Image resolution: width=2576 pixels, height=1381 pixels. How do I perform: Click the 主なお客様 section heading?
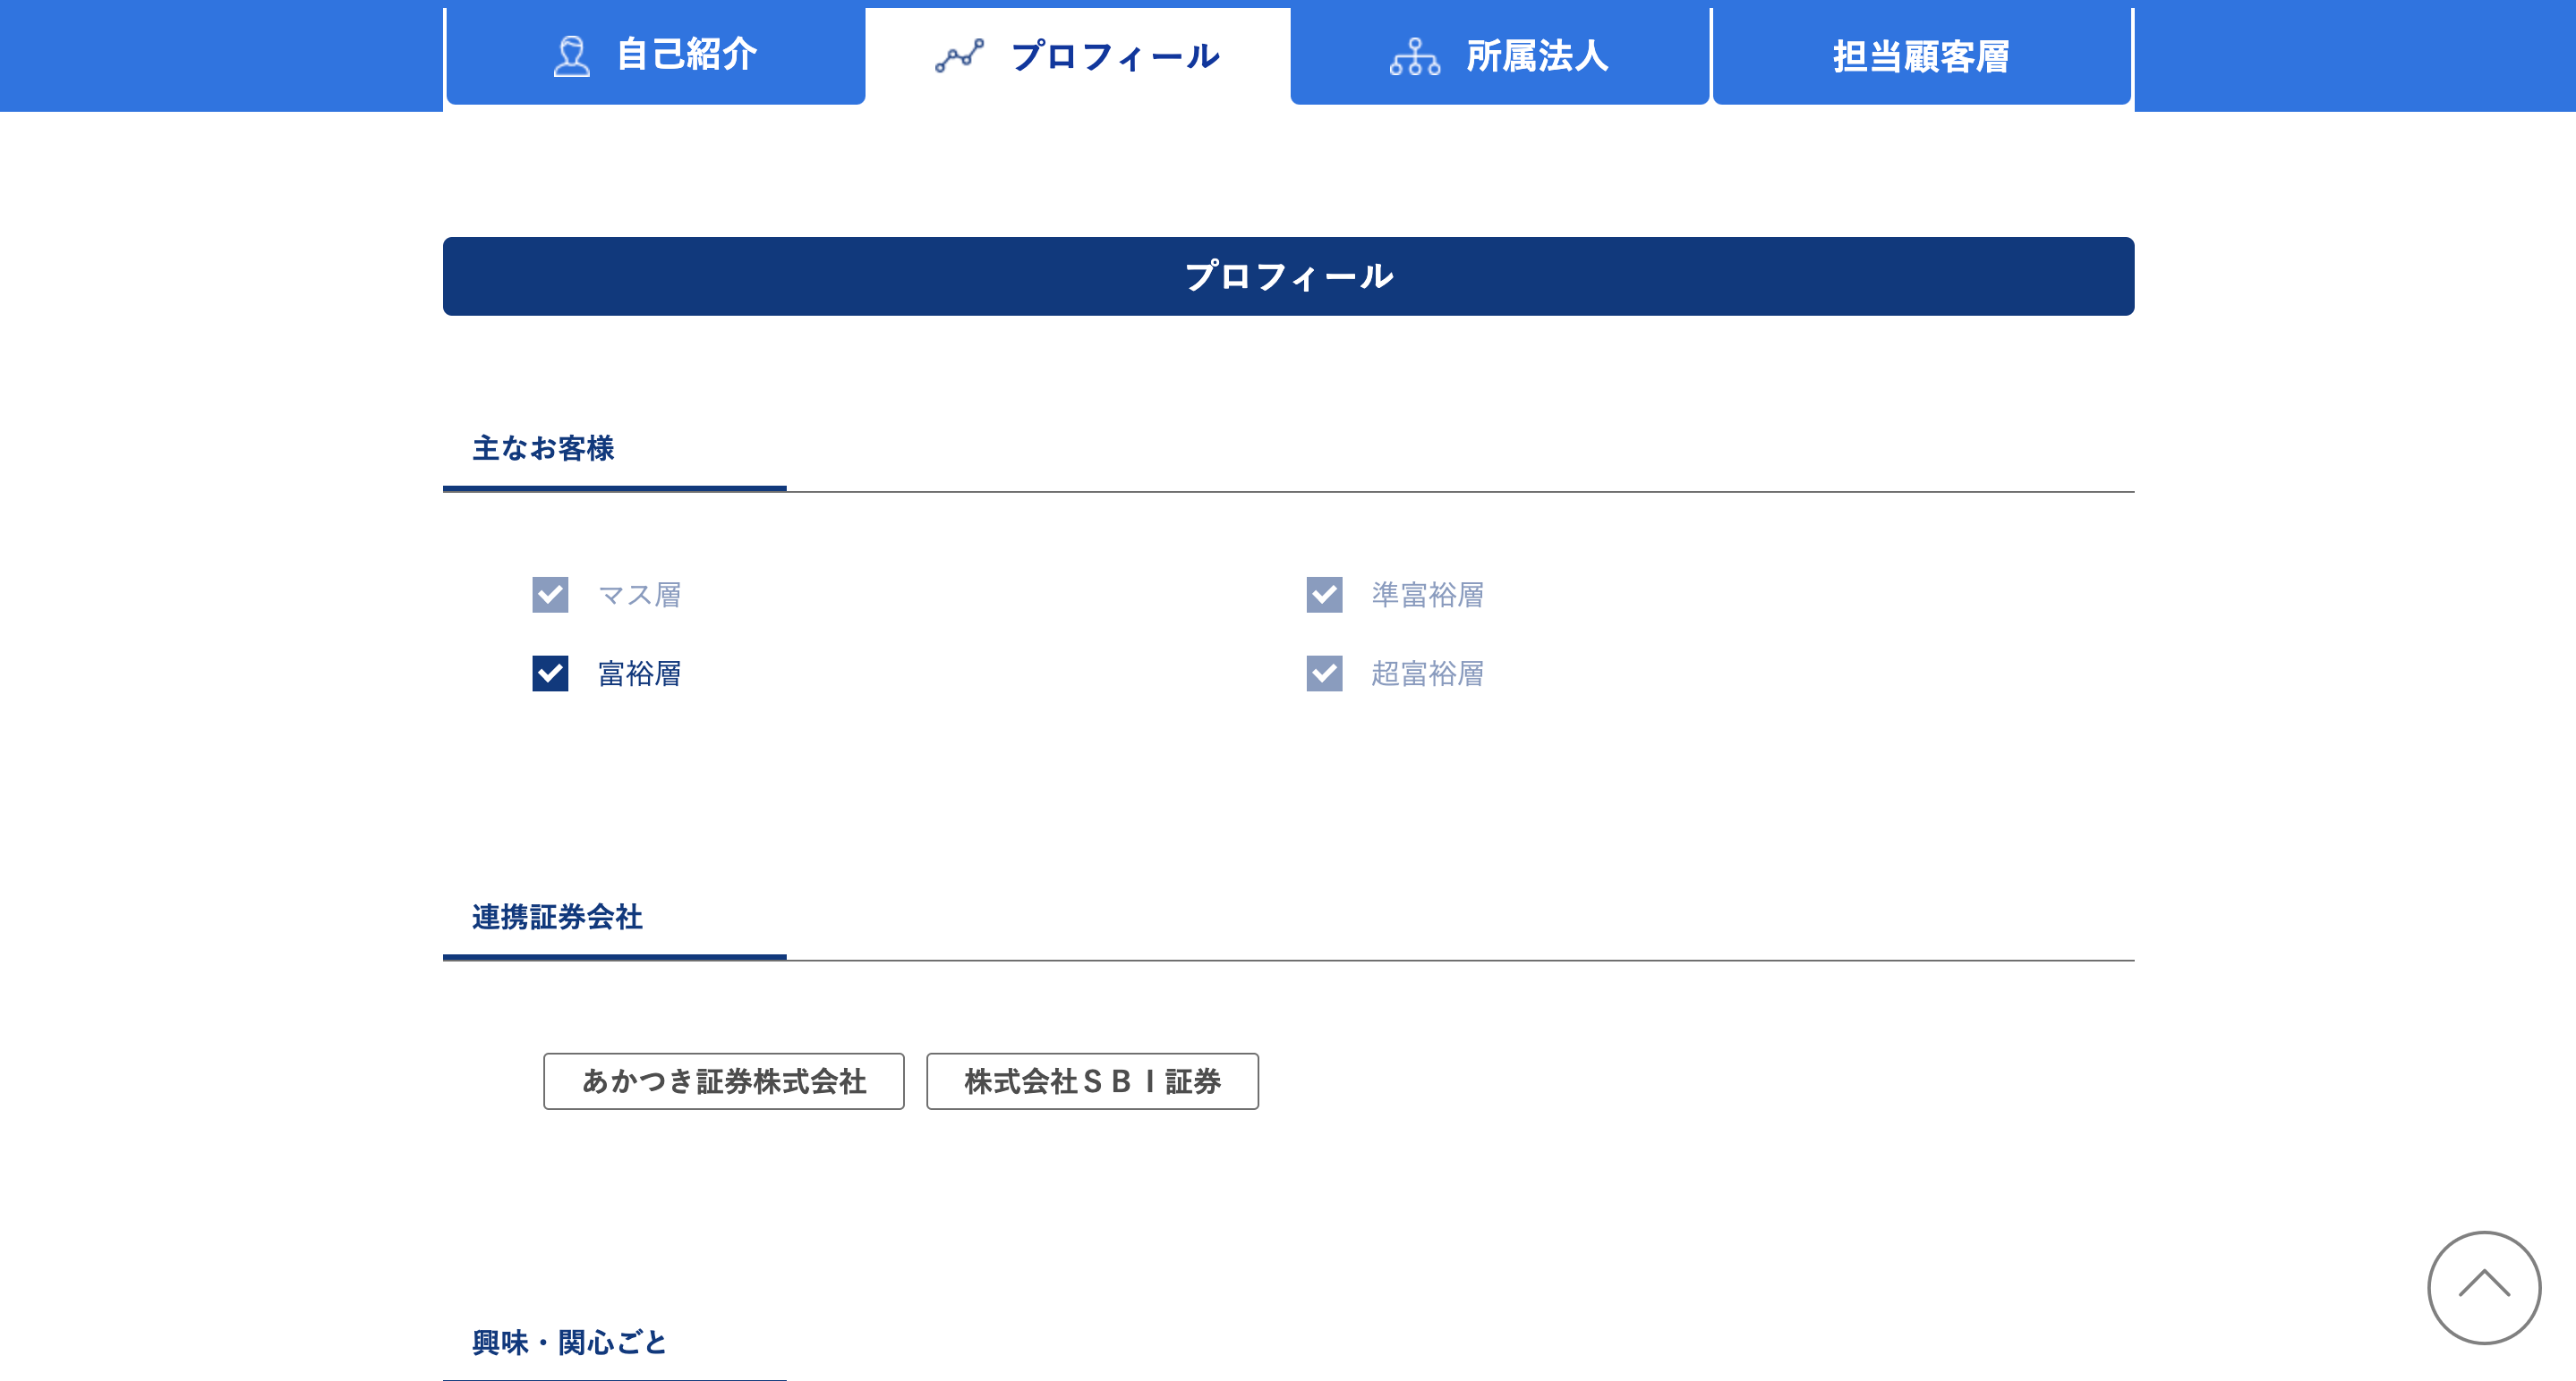(x=543, y=449)
